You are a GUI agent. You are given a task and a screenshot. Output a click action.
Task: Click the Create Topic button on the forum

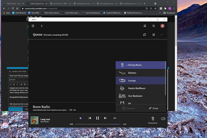(16, 109)
